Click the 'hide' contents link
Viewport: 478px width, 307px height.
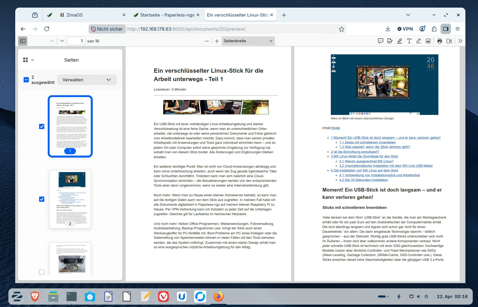click(x=336, y=128)
